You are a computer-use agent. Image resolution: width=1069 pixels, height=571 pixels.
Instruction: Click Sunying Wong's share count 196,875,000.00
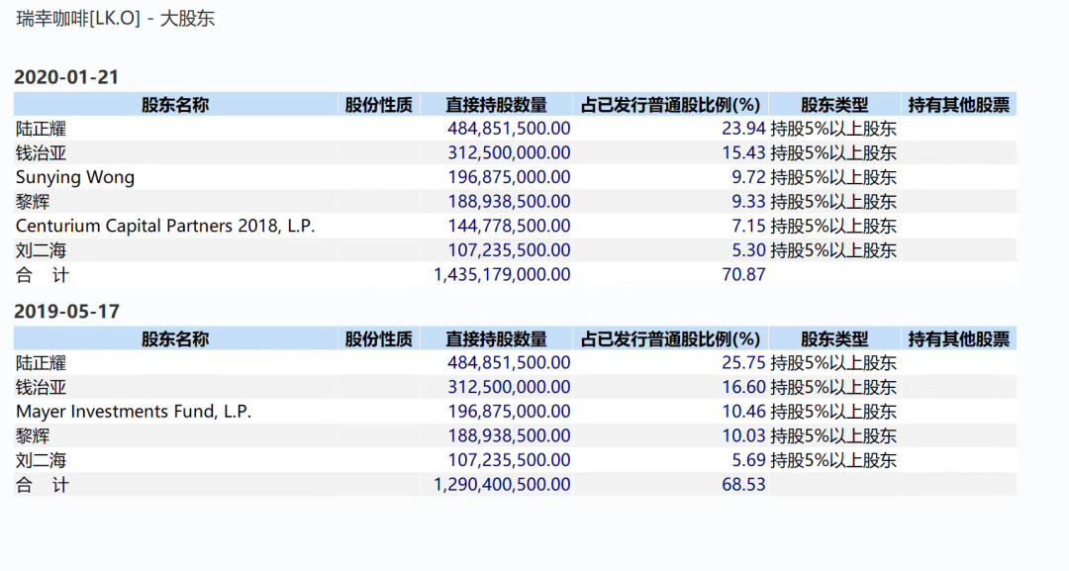click(x=509, y=178)
